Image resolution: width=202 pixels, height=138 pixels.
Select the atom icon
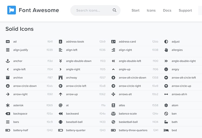click(166, 105)
